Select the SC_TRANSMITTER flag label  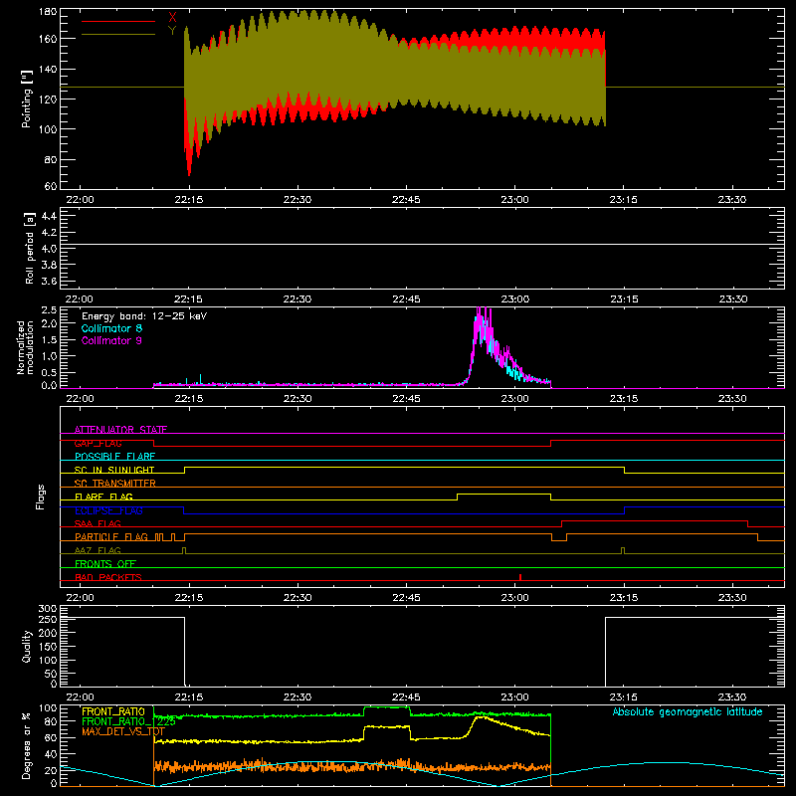[x=115, y=483]
